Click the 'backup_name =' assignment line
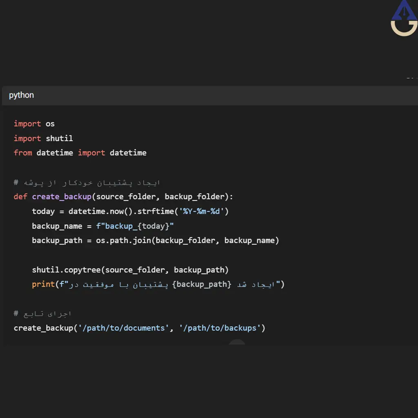418x418 pixels. [x=102, y=226]
